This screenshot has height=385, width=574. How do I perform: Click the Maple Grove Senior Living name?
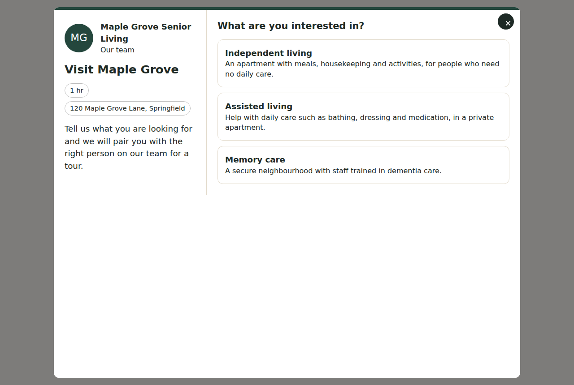click(x=146, y=33)
